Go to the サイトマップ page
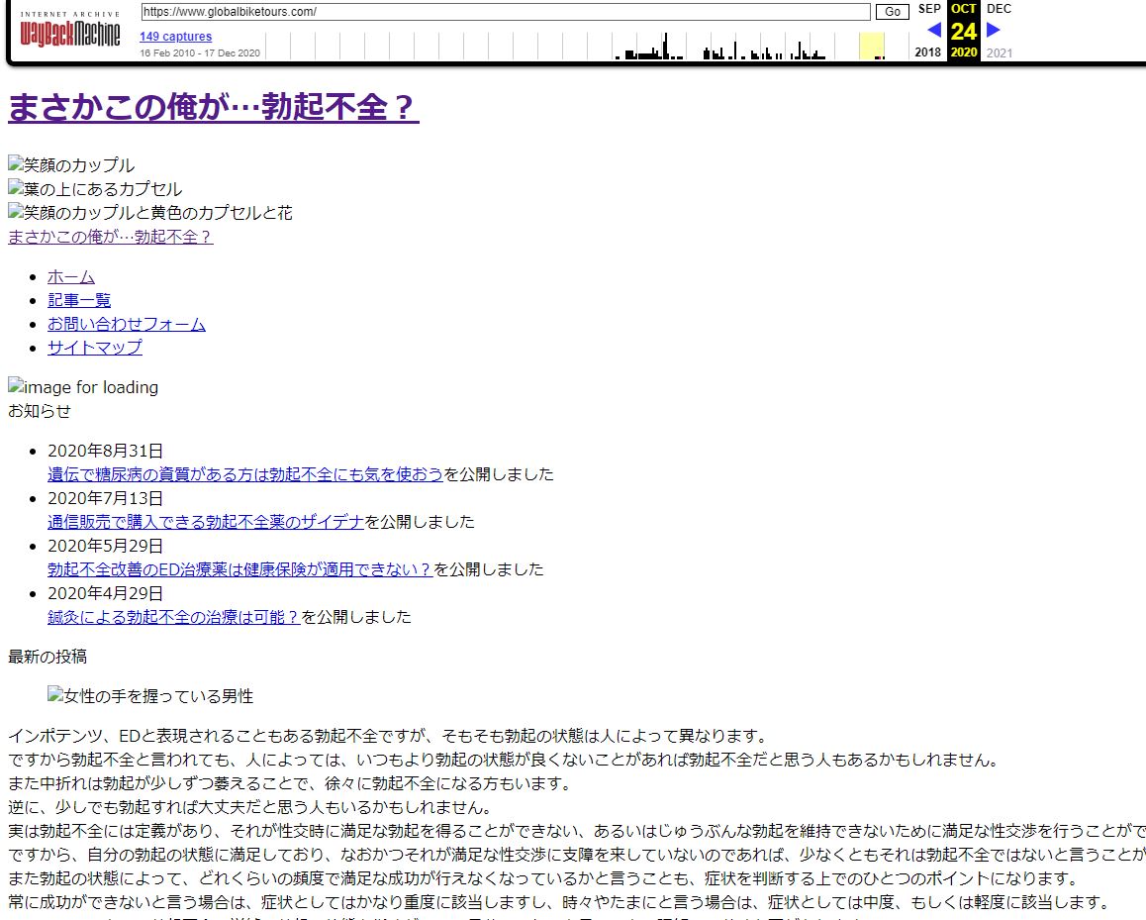 coord(95,348)
